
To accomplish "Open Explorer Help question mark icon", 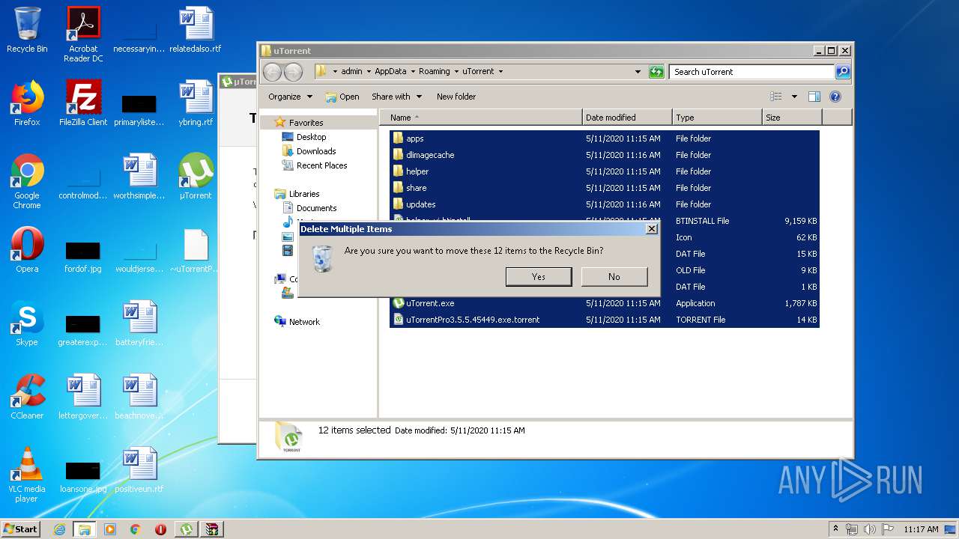I will (835, 97).
